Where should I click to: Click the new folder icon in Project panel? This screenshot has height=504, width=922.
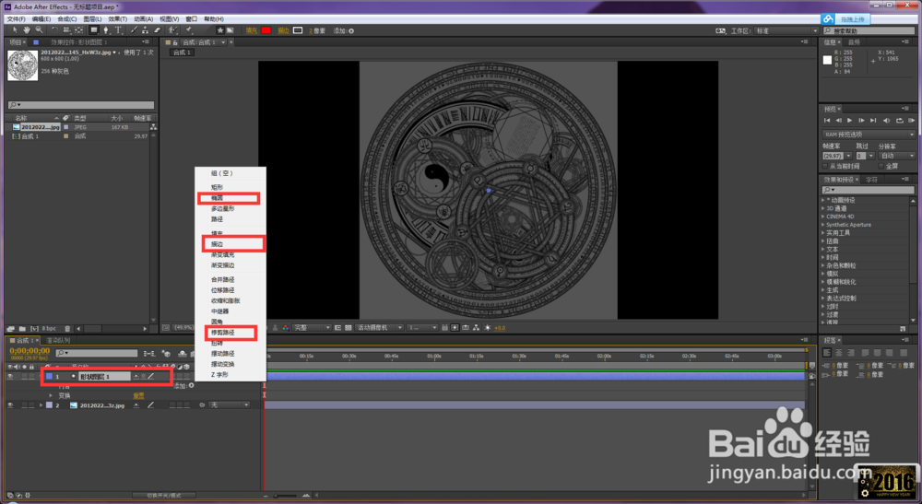(x=22, y=328)
